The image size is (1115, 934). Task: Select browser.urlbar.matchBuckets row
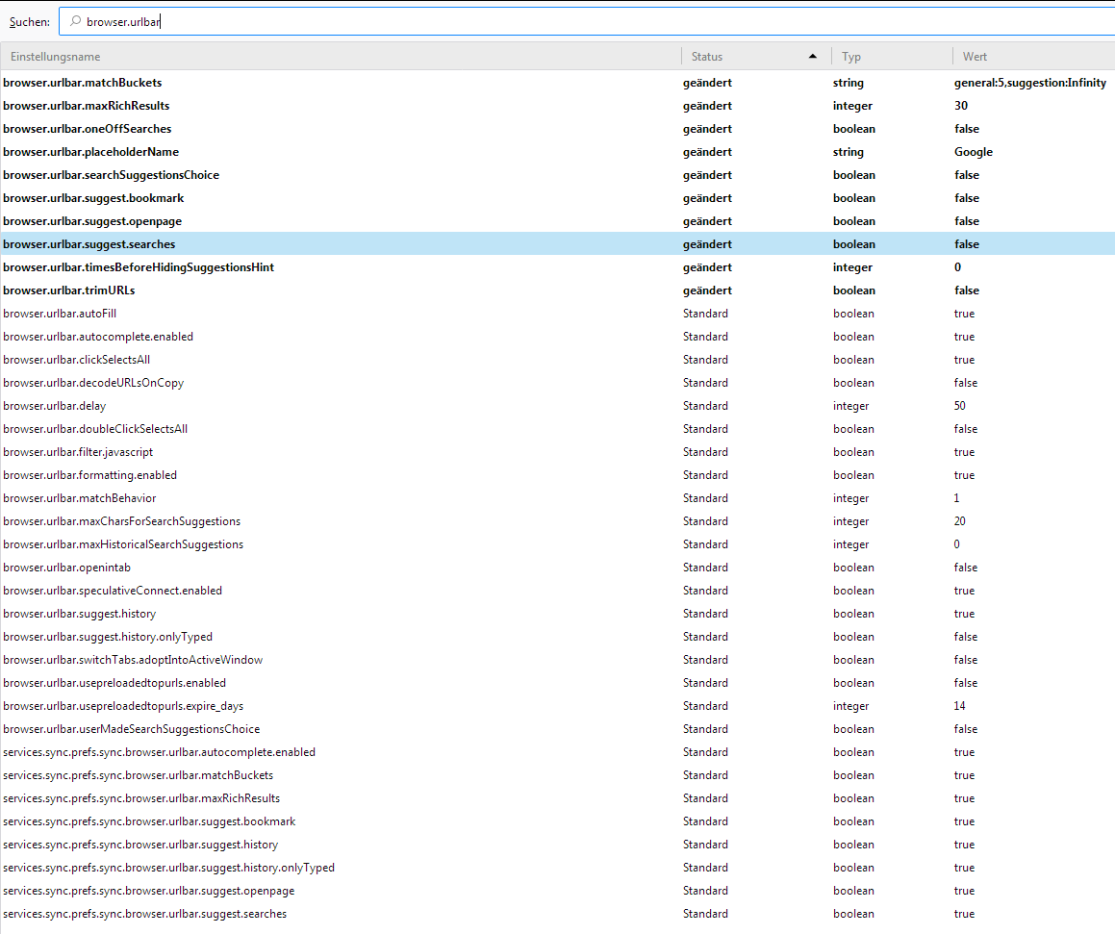(558, 83)
